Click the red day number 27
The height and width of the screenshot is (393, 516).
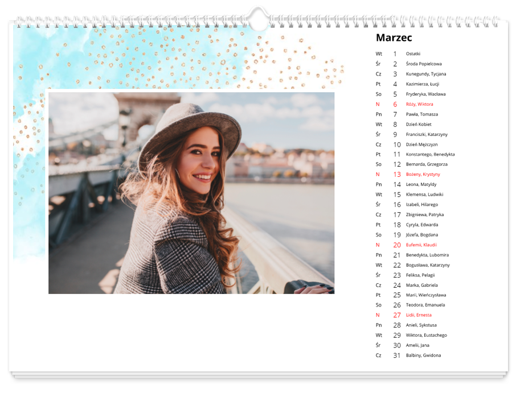click(397, 315)
